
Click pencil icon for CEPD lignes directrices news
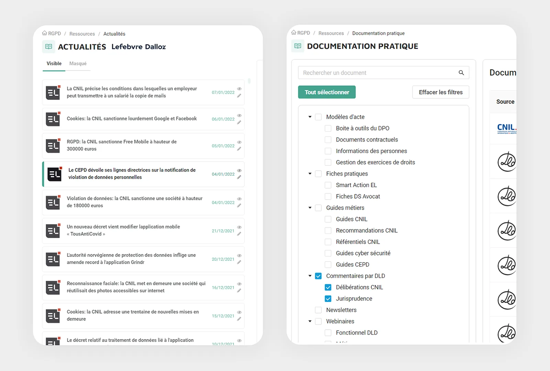(239, 177)
